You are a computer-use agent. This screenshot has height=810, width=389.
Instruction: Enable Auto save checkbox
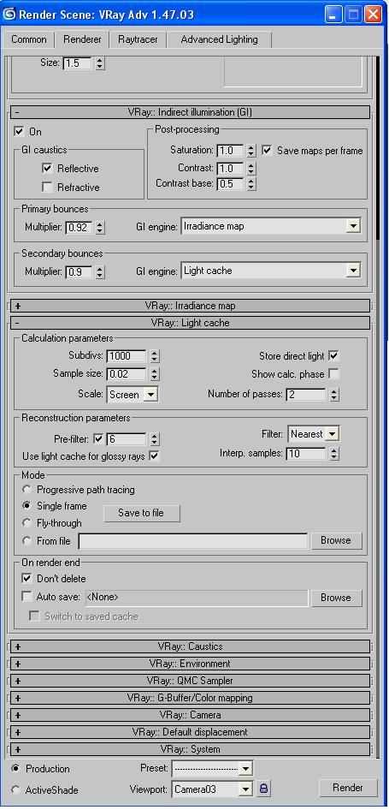(27, 596)
